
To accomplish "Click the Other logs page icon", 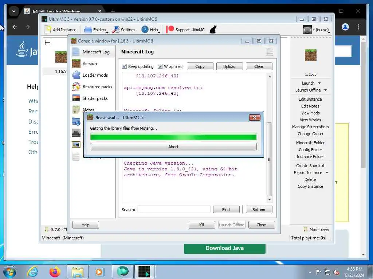I will [76, 156].
